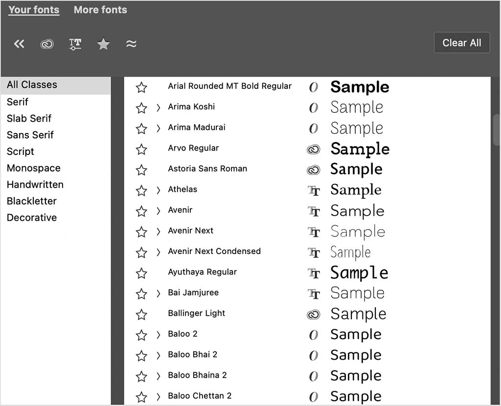Viewport: 501px width, 406px height.
Task: Favorite Baloo Chettan 2 font
Action: [141, 397]
